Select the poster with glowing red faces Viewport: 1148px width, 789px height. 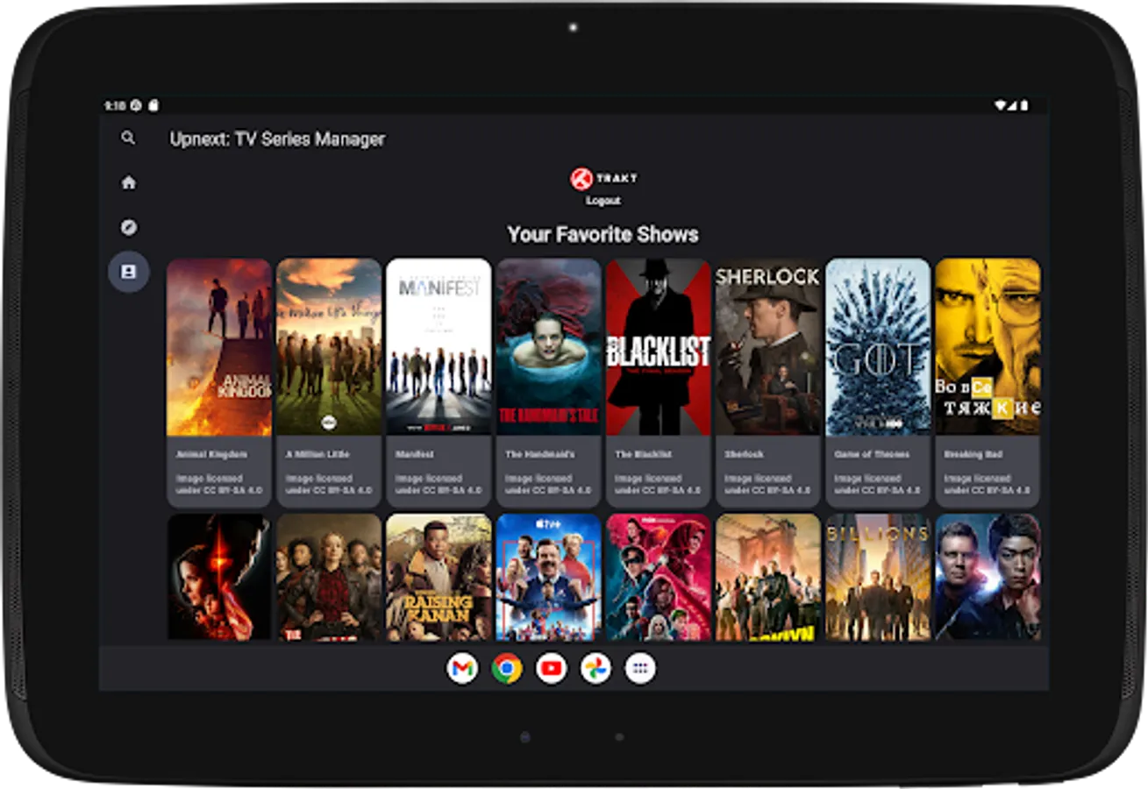tap(219, 577)
